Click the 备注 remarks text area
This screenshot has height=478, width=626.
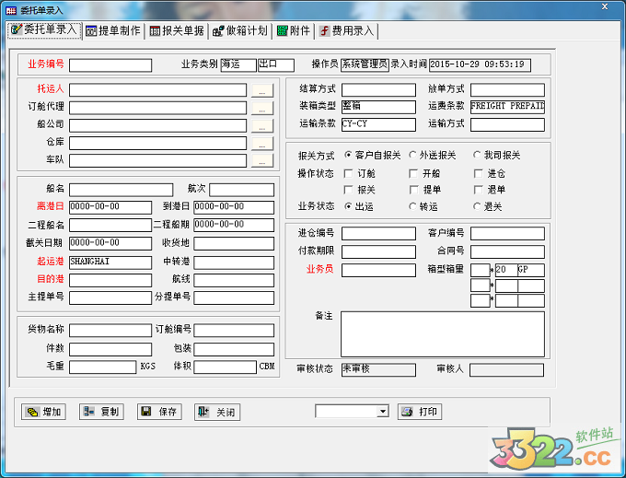tap(442, 332)
